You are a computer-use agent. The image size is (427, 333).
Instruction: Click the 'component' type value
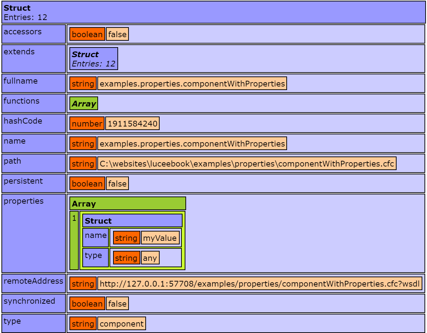[121, 324]
